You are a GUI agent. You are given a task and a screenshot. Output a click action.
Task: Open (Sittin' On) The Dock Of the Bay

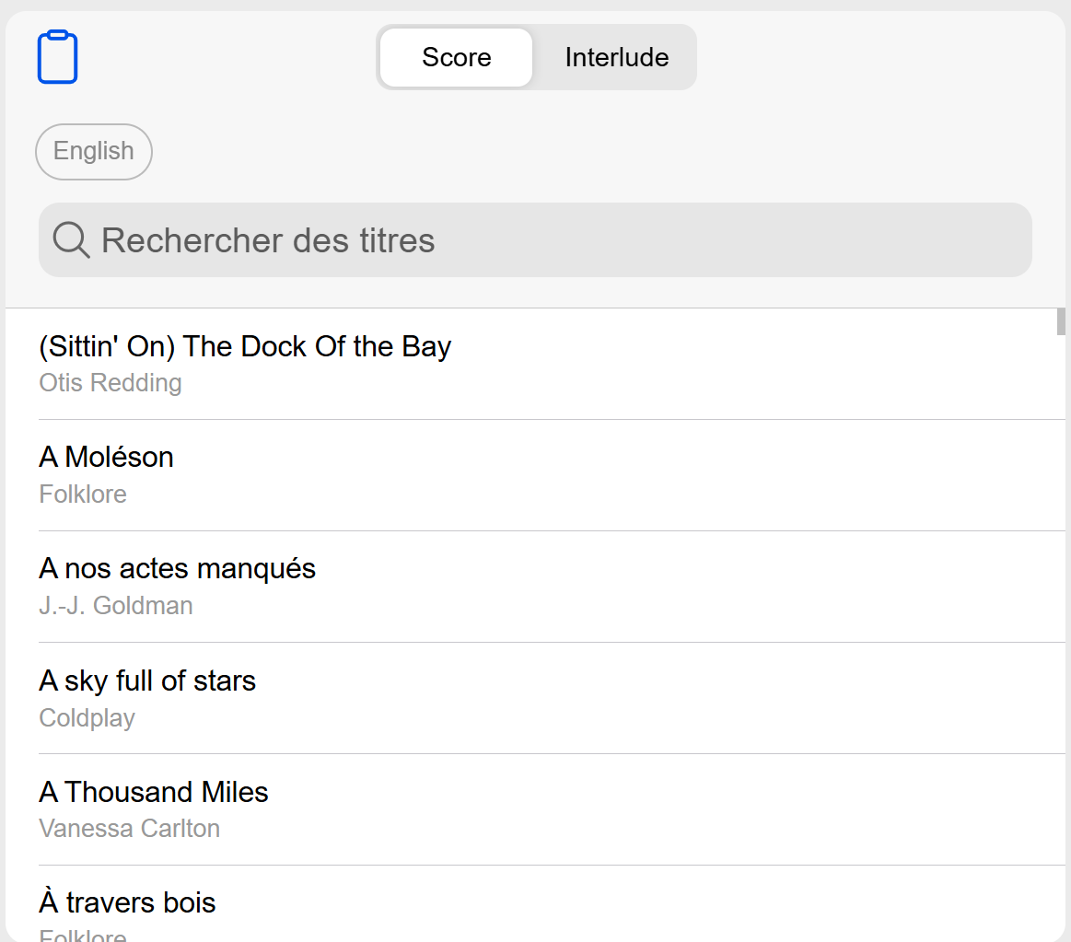[x=552, y=364]
